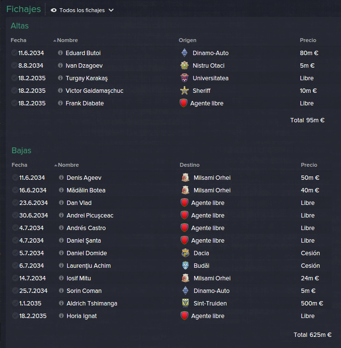
Task: Tick the checkmark for Horia Ignat row
Action: click(x=15, y=316)
